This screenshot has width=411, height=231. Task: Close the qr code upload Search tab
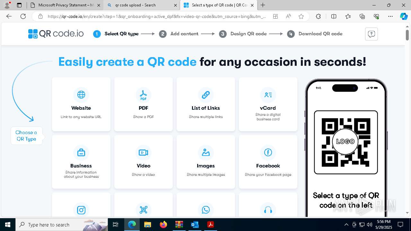[x=175, y=5]
